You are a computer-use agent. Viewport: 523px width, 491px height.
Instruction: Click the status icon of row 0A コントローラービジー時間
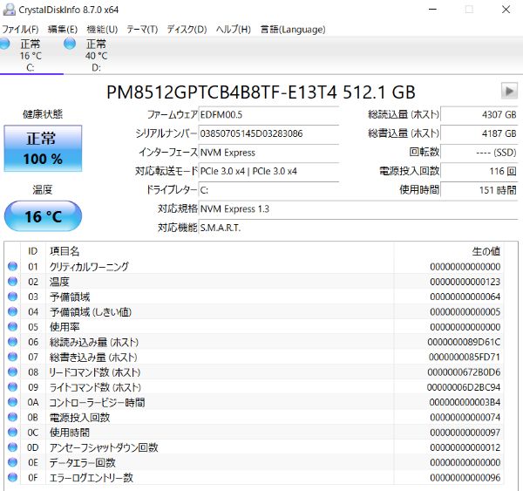tap(13, 402)
